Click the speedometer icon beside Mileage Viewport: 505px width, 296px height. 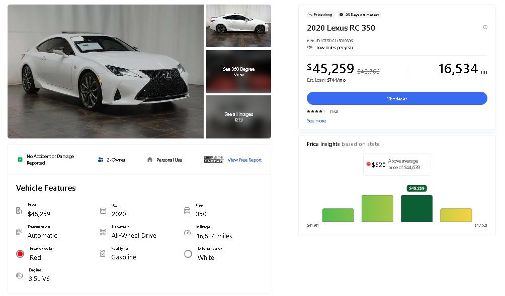point(188,233)
